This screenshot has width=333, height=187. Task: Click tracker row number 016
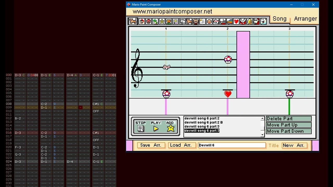click(9, 133)
